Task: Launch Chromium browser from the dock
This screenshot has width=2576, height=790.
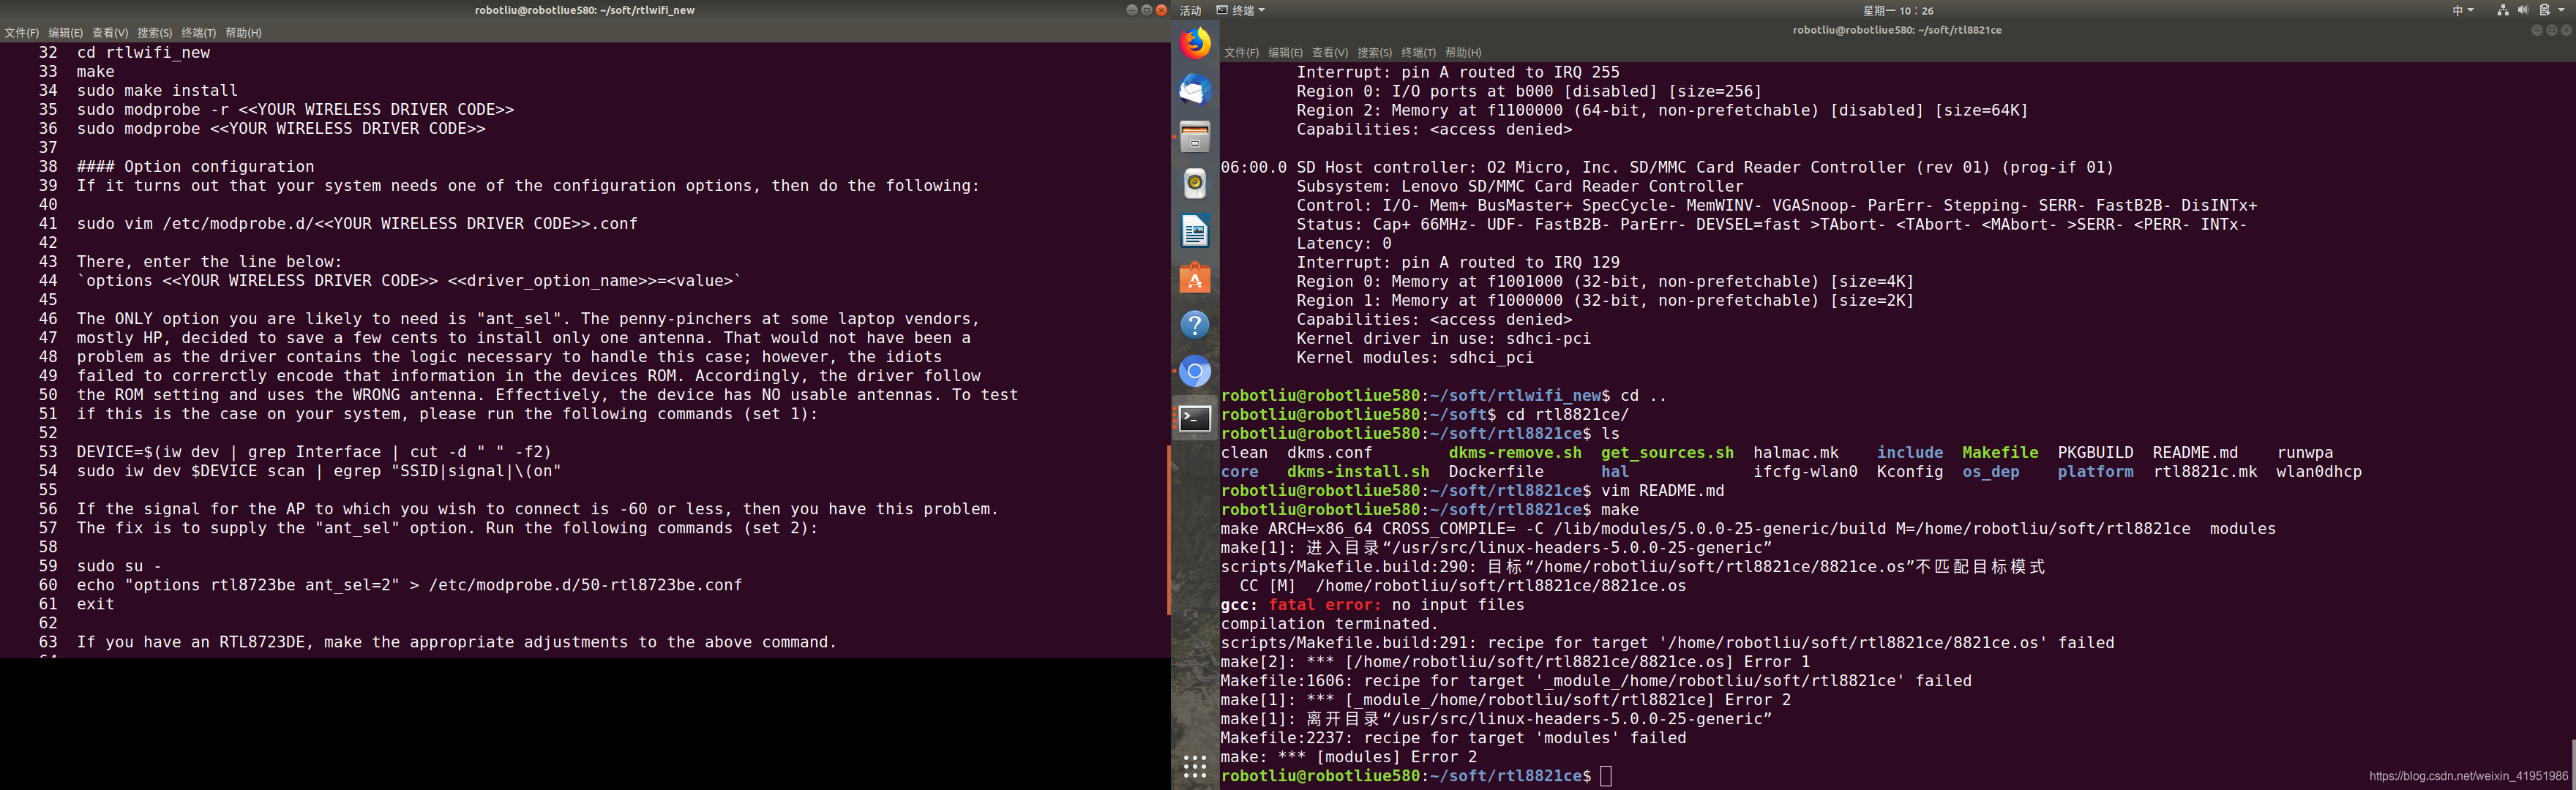Action: (x=1195, y=372)
